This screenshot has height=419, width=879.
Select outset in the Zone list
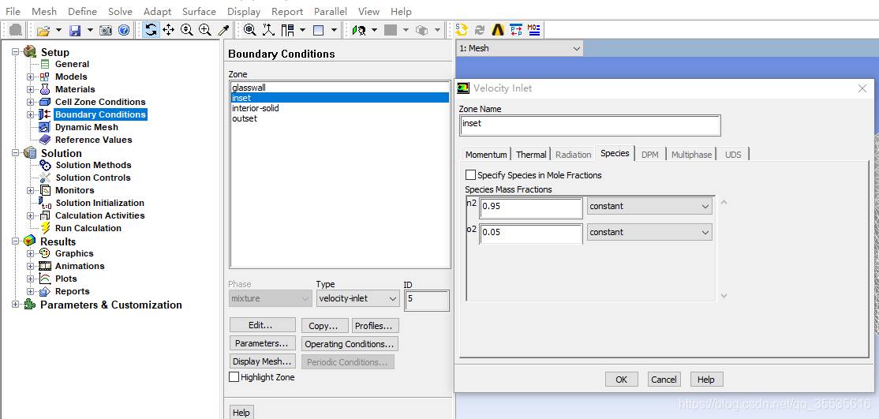click(340, 118)
